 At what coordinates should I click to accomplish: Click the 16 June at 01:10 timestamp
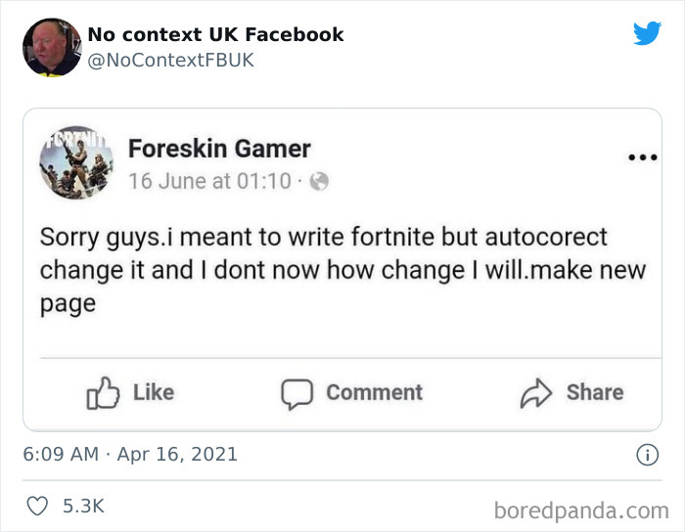coord(209,181)
